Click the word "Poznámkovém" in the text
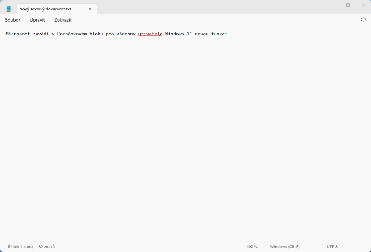371x252 pixels. pos(72,34)
